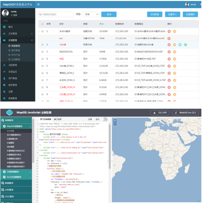The width and height of the screenshot is (202, 203).
Task: Switch to the 接口说明 tab
Action: [58, 119]
